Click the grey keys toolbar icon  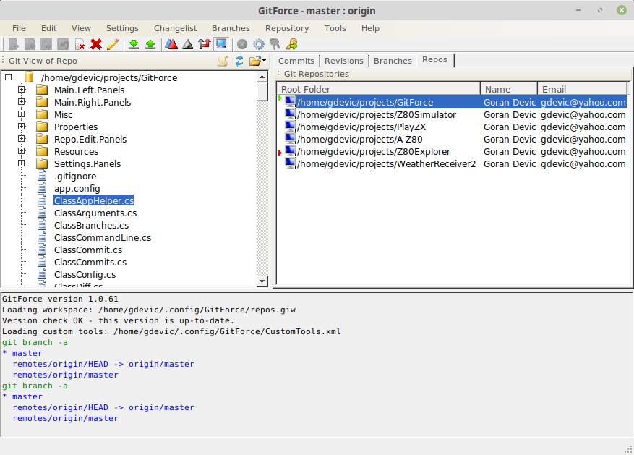click(x=275, y=44)
